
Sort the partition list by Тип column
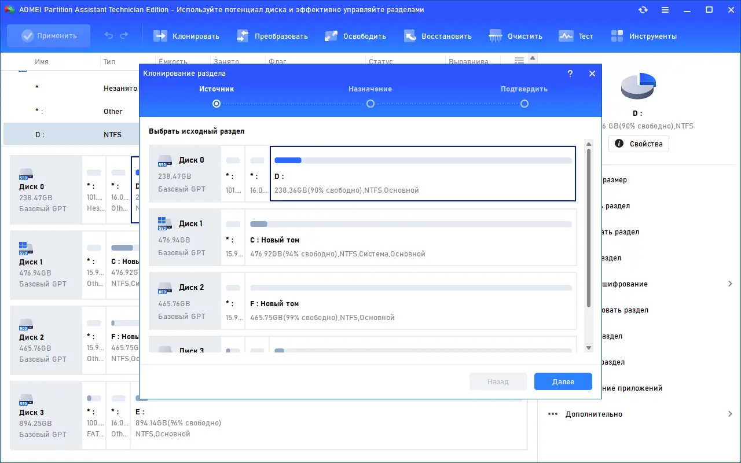point(109,62)
